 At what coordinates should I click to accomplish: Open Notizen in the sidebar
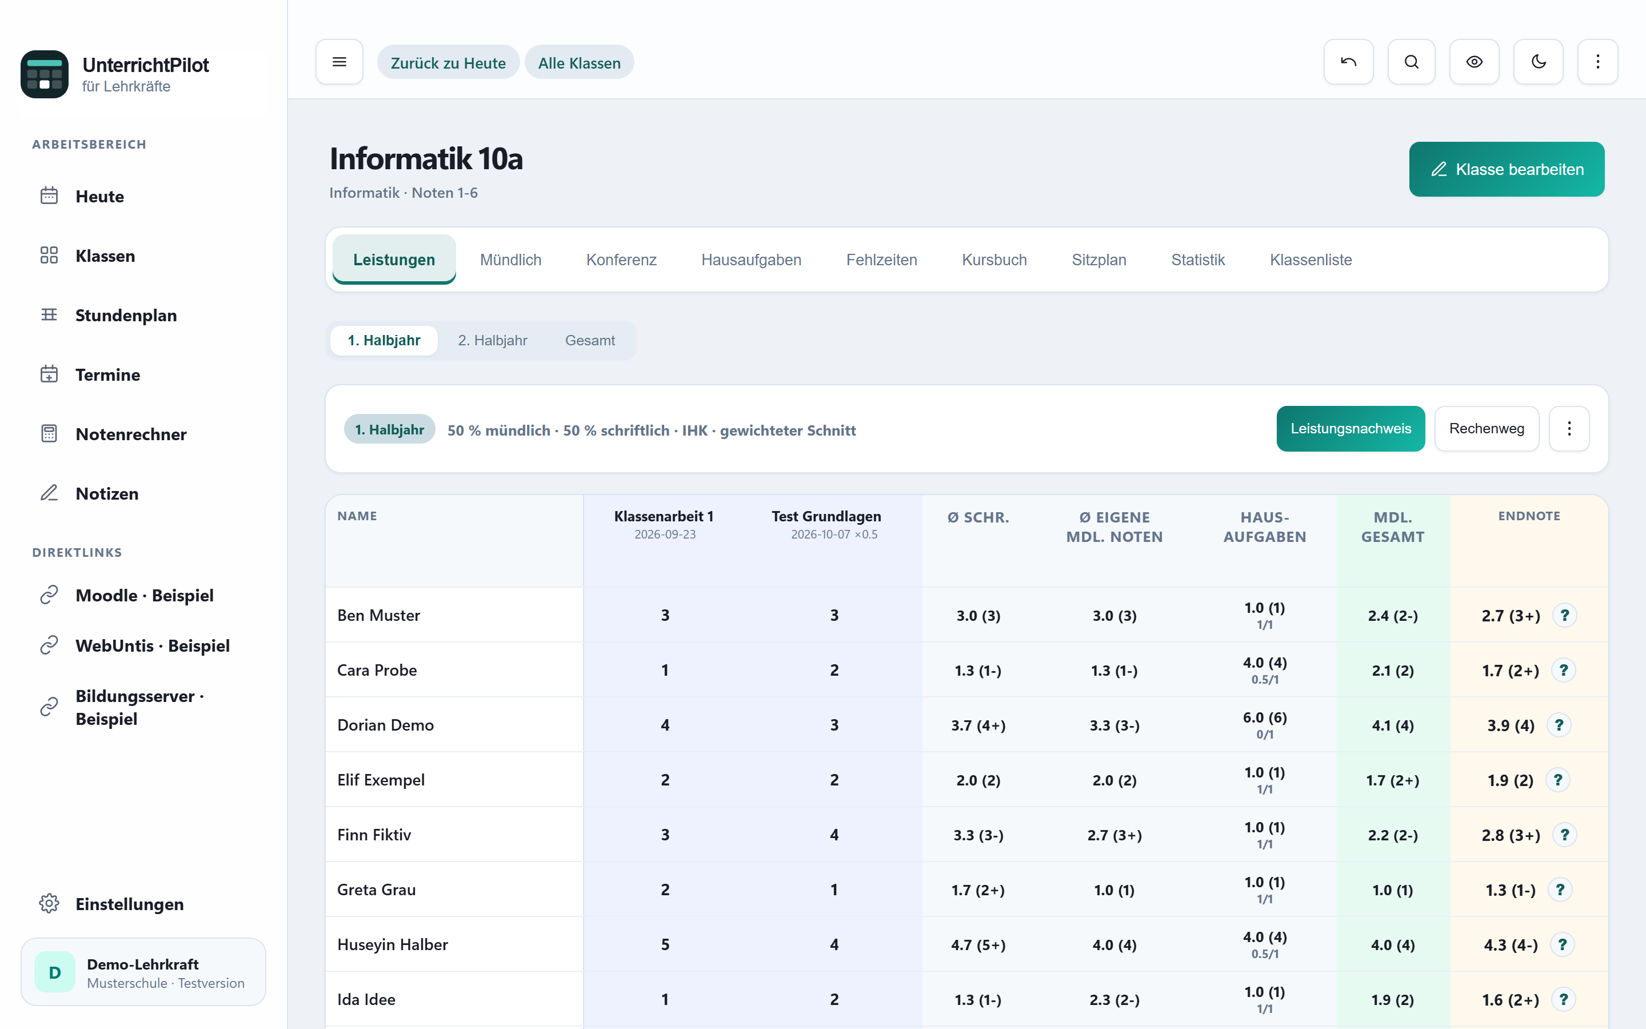click(x=143, y=493)
